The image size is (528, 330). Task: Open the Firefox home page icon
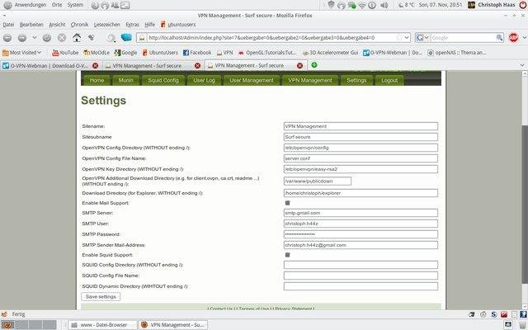77,38
